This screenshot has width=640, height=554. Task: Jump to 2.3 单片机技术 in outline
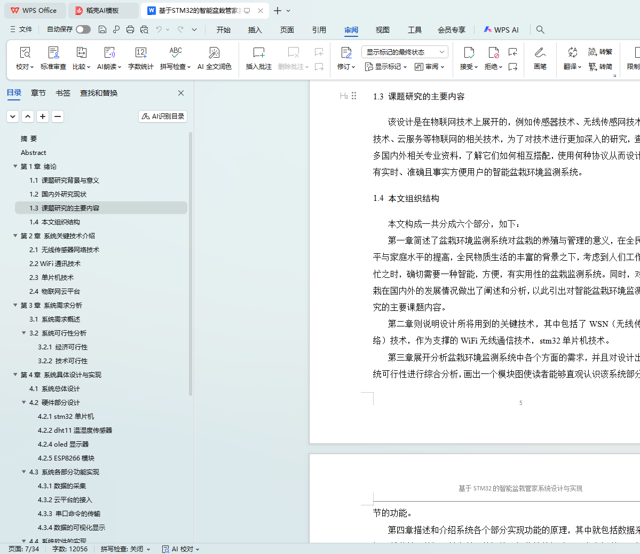(x=52, y=277)
